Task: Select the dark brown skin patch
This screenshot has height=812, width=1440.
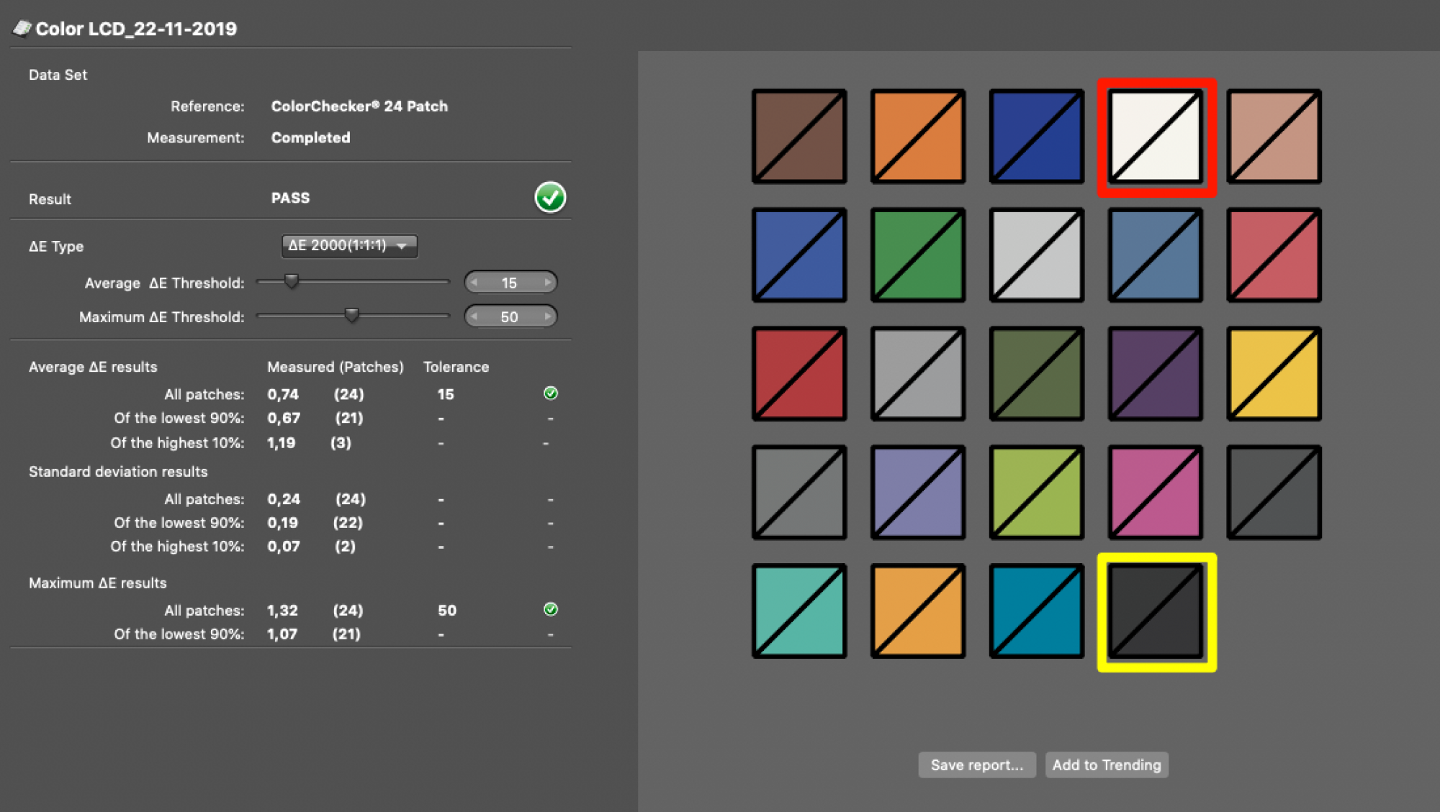Action: (799, 137)
